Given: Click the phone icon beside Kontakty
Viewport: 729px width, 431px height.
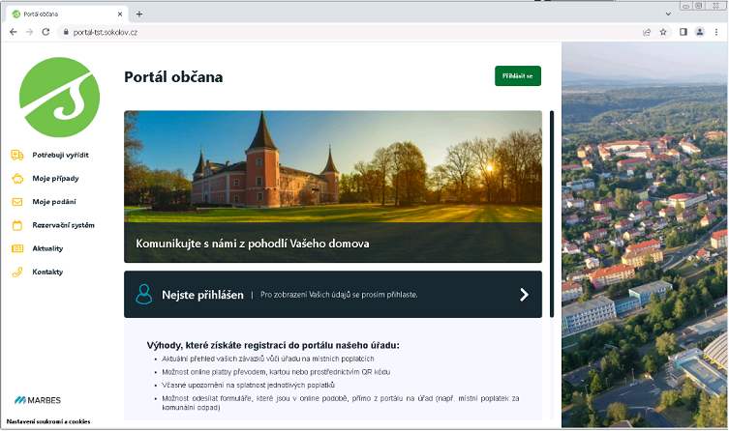Looking at the screenshot, I should pos(16,272).
